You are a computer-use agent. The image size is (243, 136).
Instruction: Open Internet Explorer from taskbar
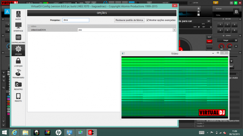pyautogui.click(x=14, y=132)
